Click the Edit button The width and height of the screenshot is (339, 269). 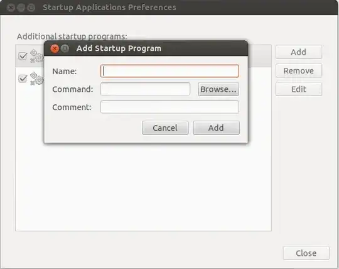coord(299,89)
